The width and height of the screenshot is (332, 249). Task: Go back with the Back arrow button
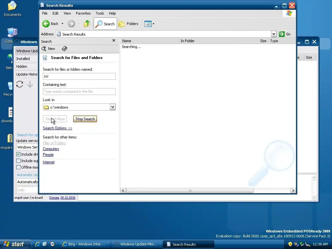pyautogui.click(x=50, y=24)
